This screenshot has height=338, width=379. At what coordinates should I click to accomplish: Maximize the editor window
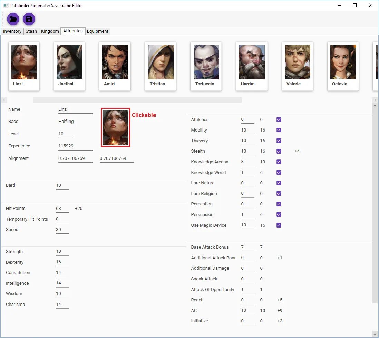tap(355, 5)
